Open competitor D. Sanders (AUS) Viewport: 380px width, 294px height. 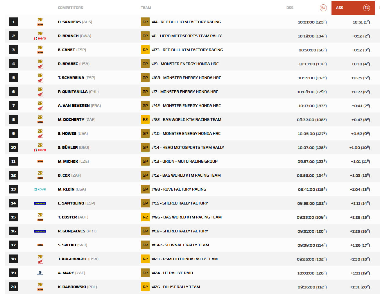[75, 22]
